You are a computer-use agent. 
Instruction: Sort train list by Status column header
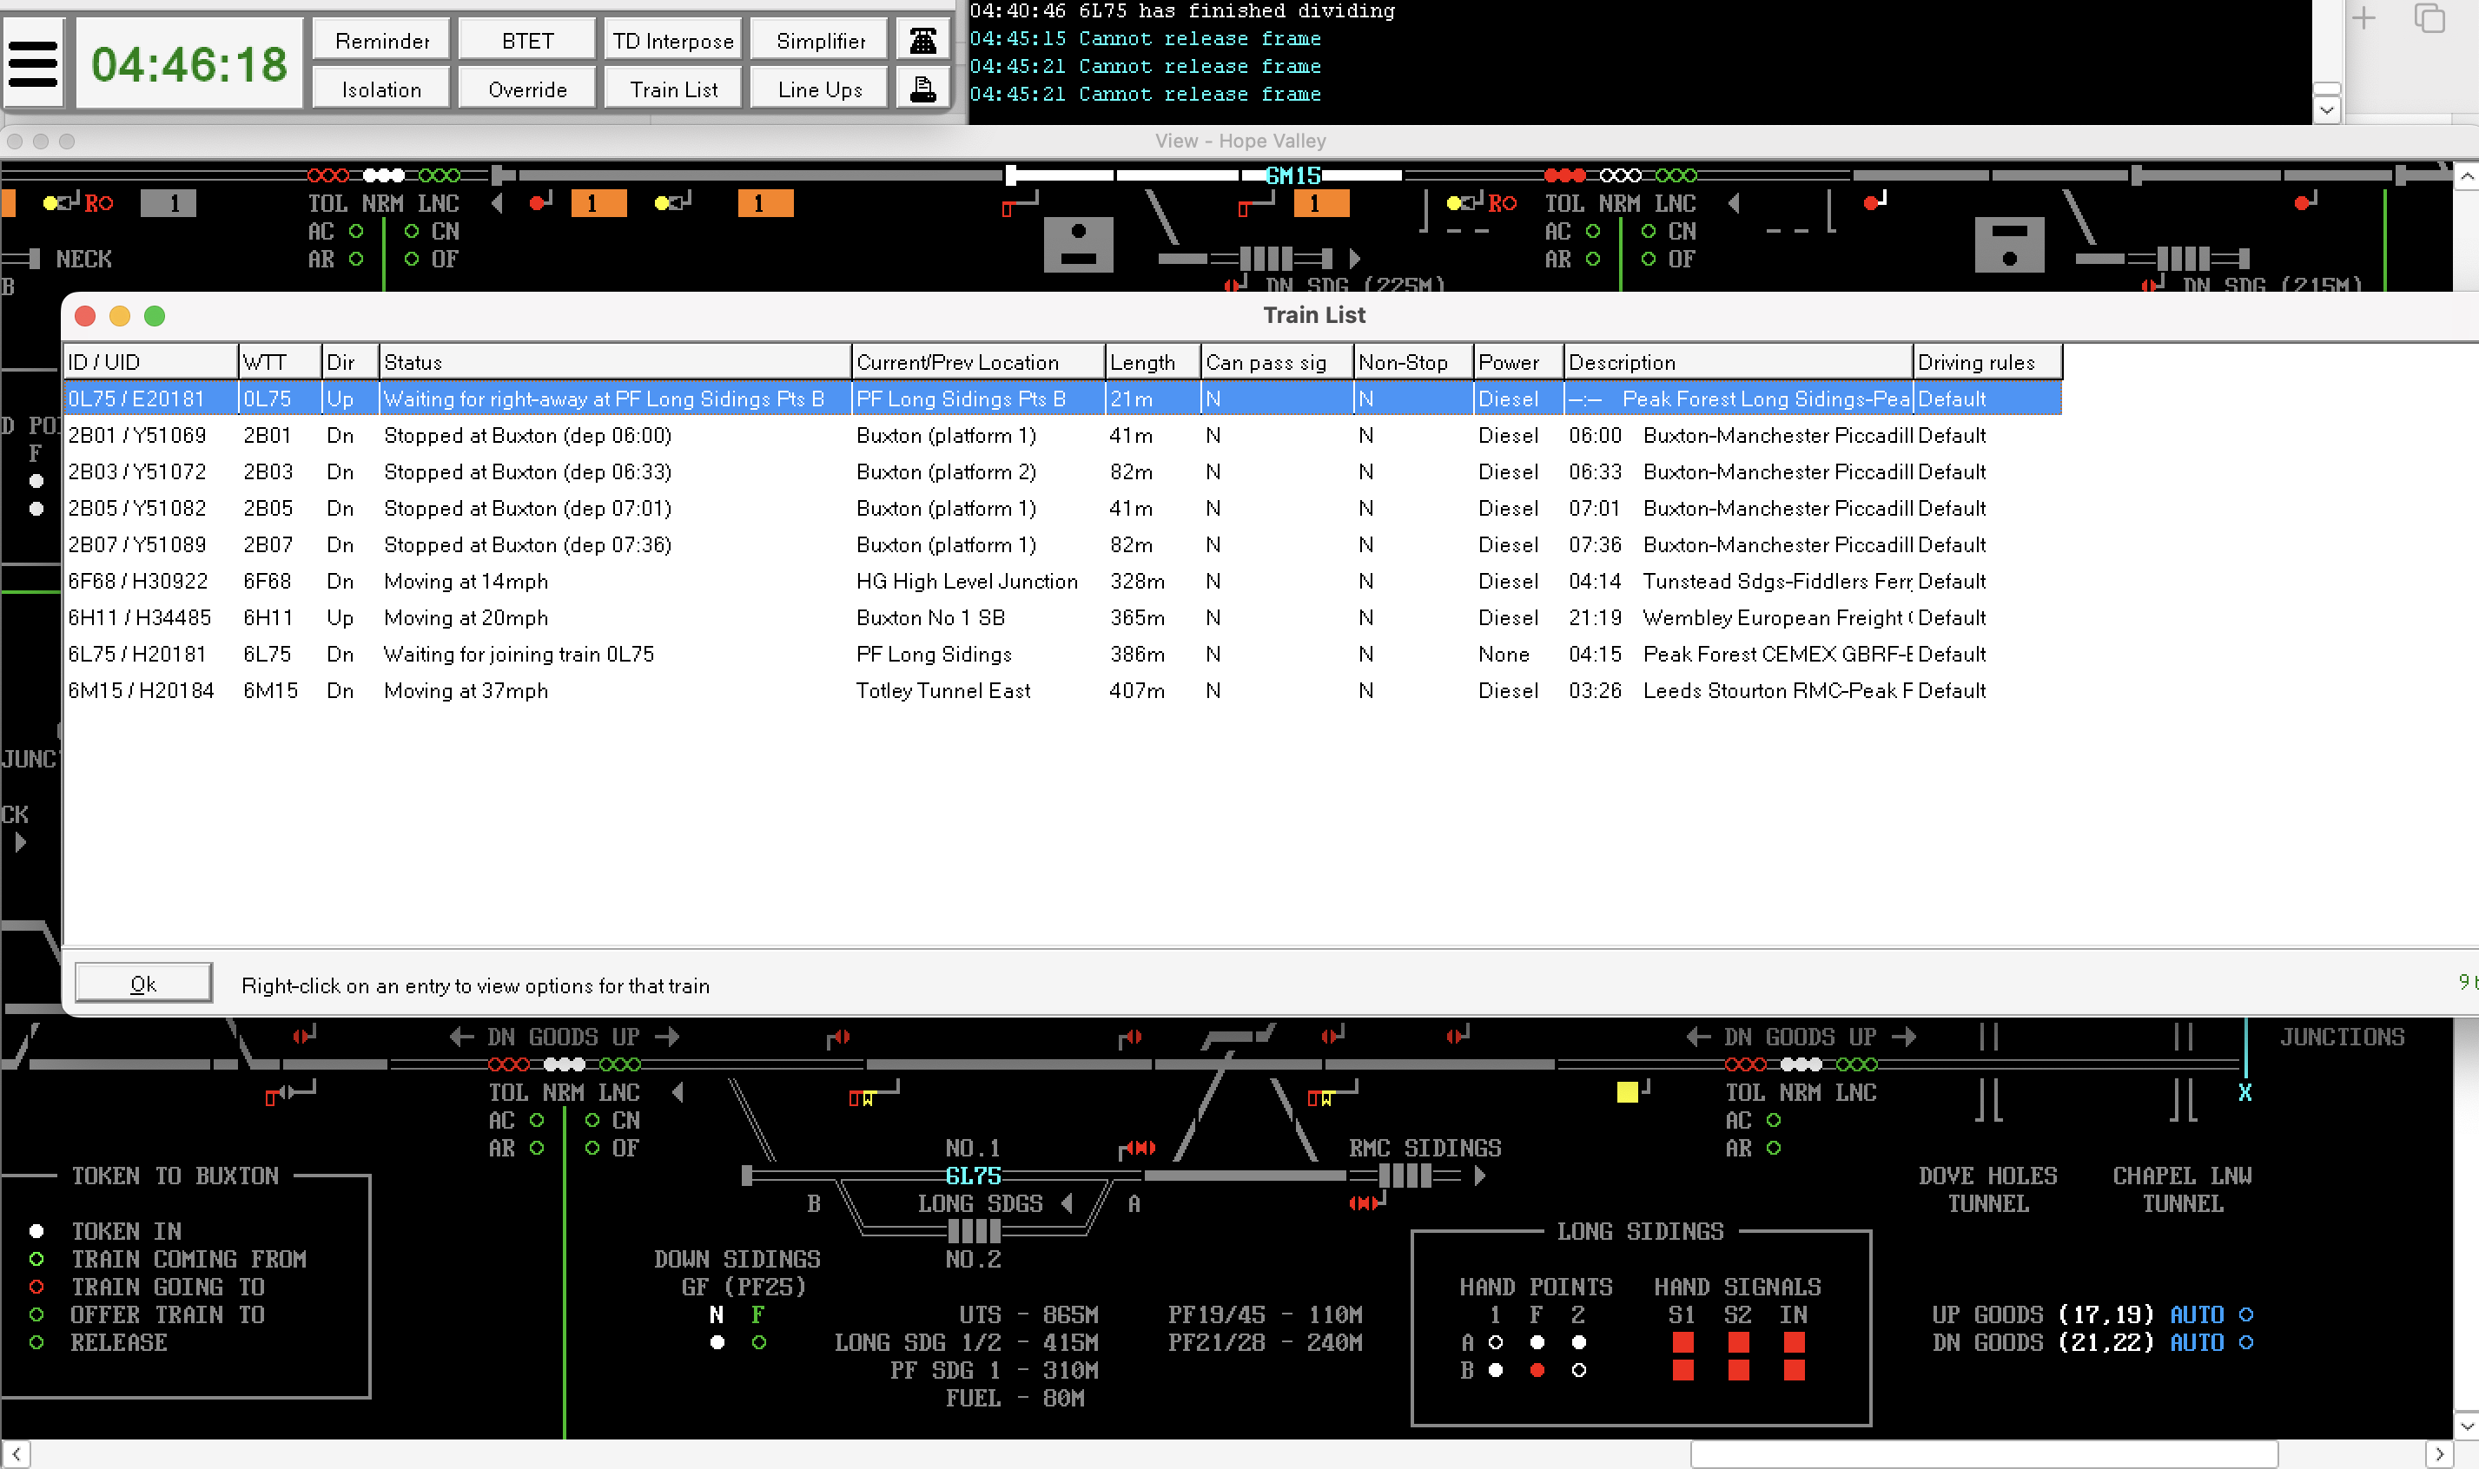(614, 361)
